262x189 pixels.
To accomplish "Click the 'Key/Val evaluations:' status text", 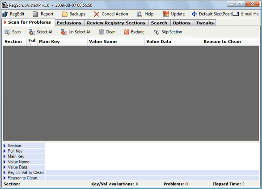I will 113,184.
